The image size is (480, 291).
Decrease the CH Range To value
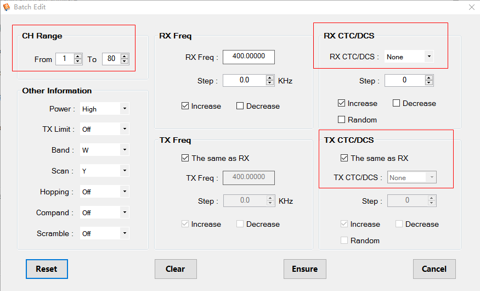pyautogui.click(x=125, y=61)
